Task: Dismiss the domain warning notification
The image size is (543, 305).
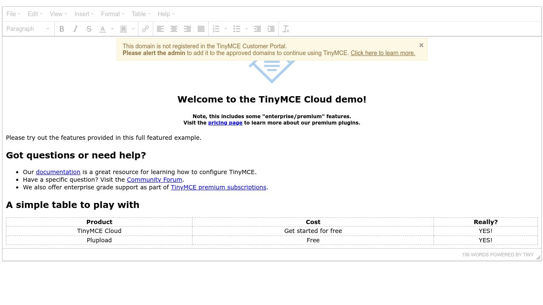Action: (421, 45)
